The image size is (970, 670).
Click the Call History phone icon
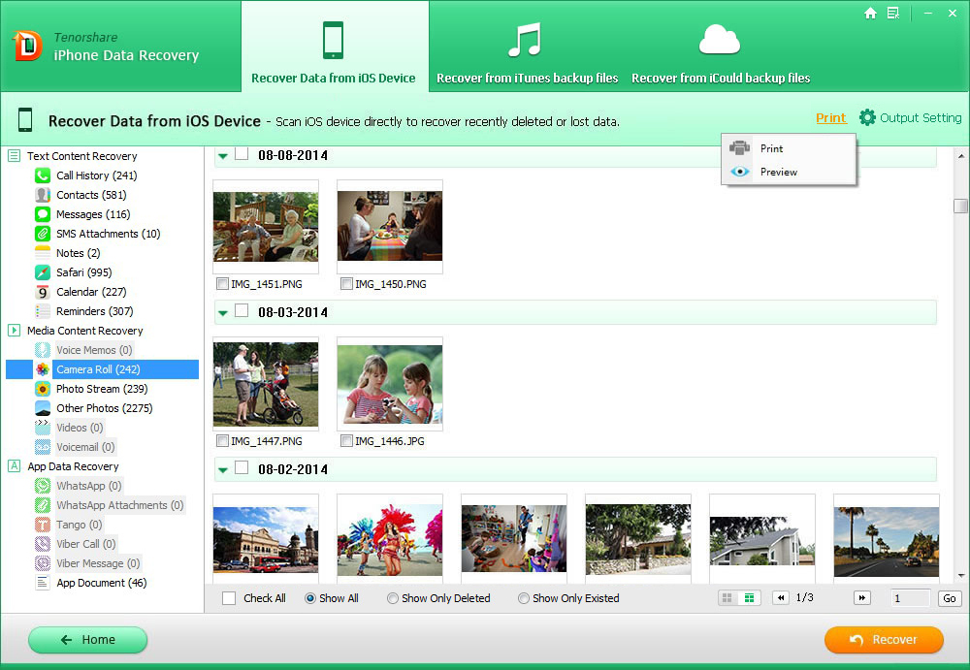coord(42,175)
